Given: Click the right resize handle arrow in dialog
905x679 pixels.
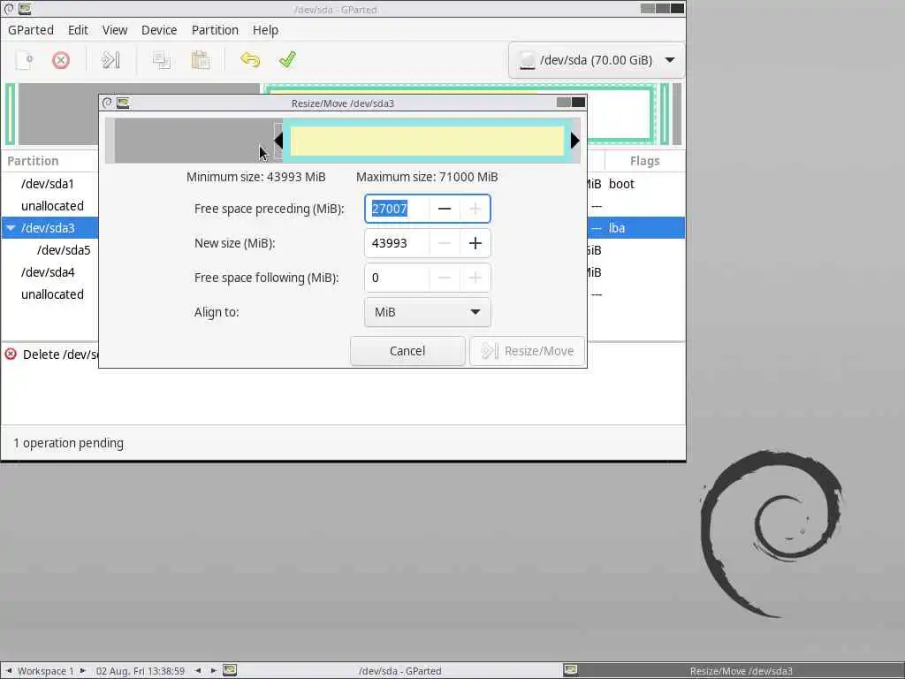Looking at the screenshot, I should (574, 141).
